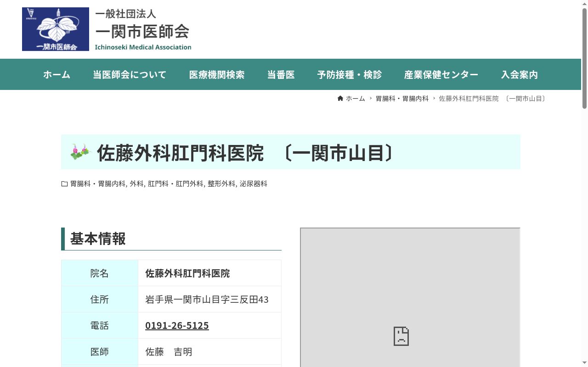Click the broken map placeholder icon
The width and height of the screenshot is (588, 367).
coord(401,336)
